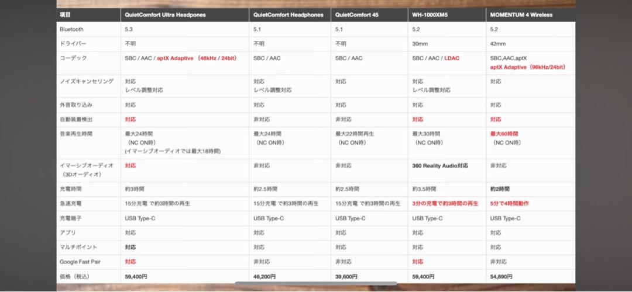Image resolution: width=632 pixels, height=292 pixels.
Task: Click the 46,200円 price
Action: click(x=265, y=277)
